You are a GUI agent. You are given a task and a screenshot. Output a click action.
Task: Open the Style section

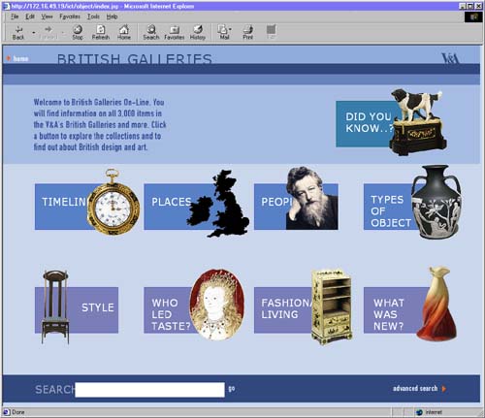click(x=93, y=310)
